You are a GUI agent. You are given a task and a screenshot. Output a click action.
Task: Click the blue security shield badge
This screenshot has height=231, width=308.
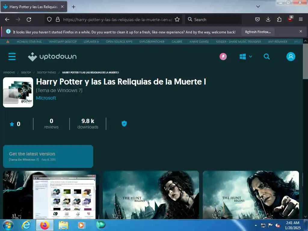(x=124, y=124)
